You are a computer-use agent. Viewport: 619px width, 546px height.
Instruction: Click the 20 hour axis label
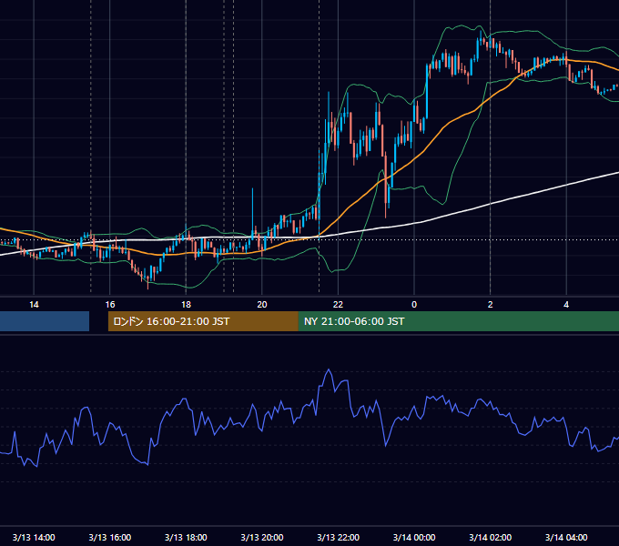tap(262, 305)
